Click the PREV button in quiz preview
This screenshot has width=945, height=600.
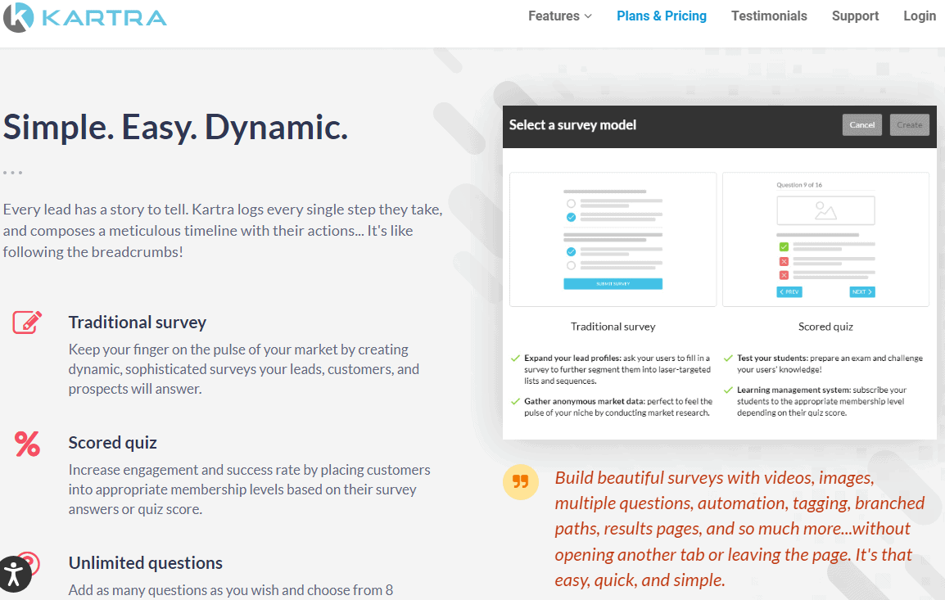[789, 291]
